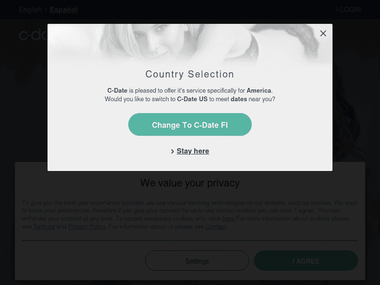Click the bold word America in popup

[259, 91]
